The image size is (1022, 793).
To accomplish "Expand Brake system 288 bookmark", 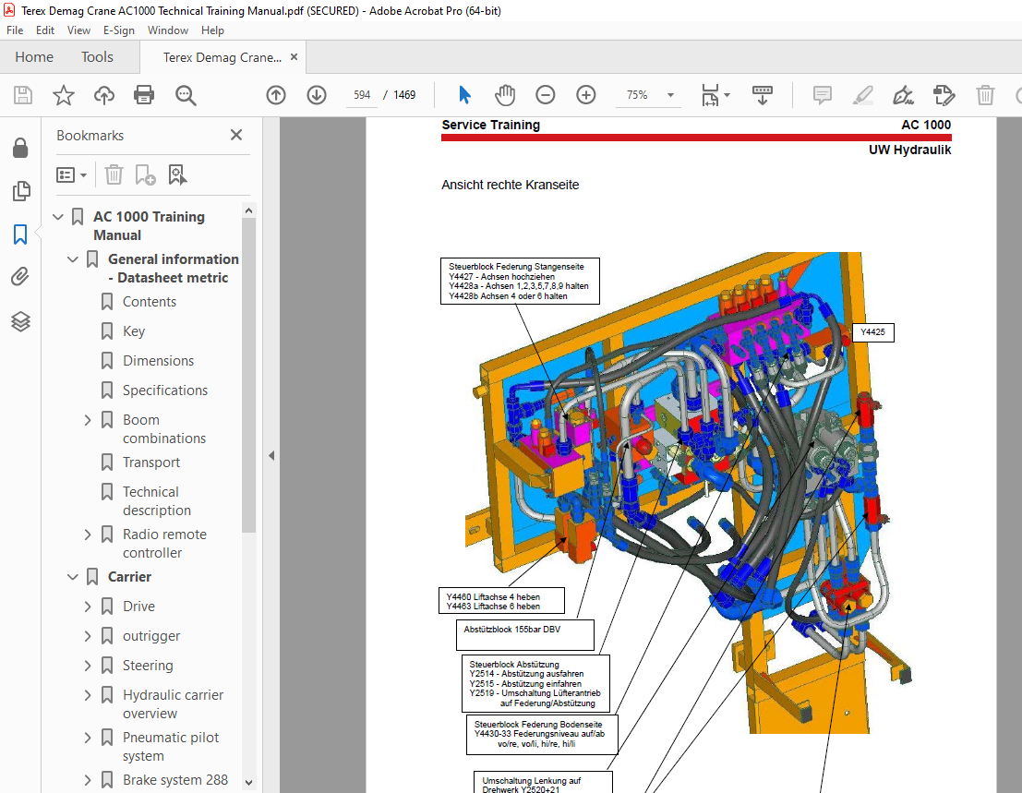I will click(x=88, y=780).
